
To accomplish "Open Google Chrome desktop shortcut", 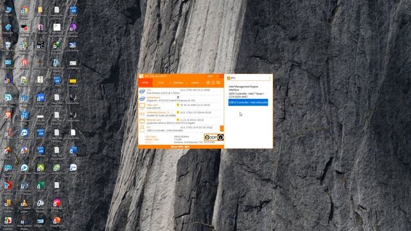I will pos(24,12).
